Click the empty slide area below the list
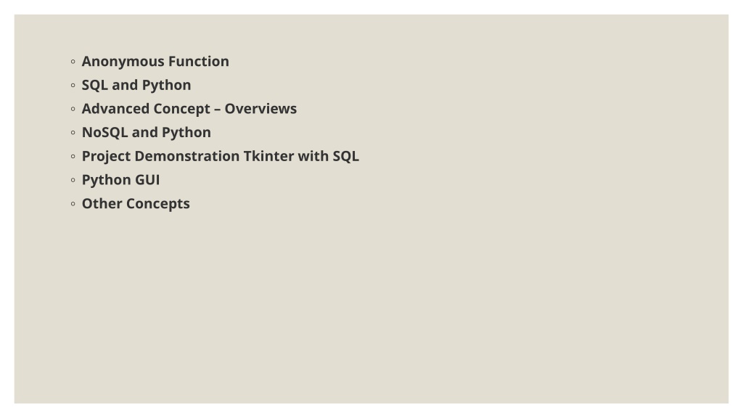 tap(371, 308)
